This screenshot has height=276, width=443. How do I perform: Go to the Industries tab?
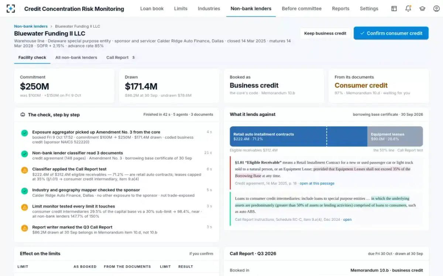[209, 8]
